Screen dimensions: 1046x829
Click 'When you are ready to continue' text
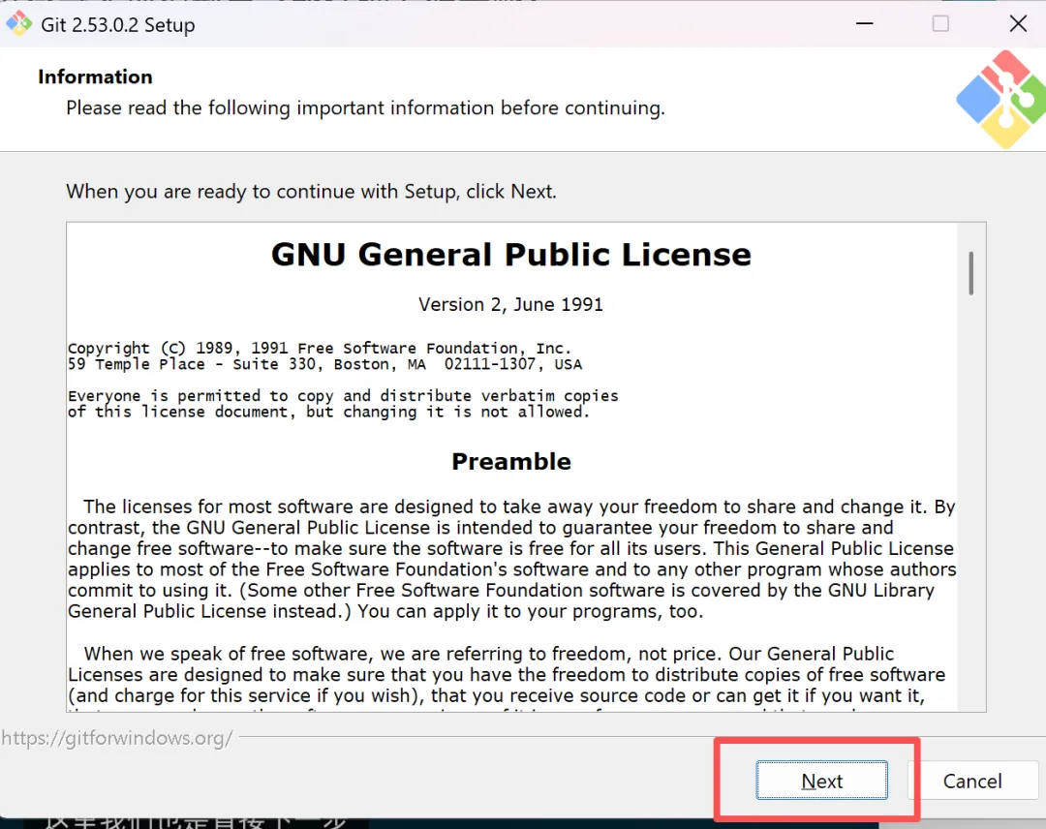[311, 192]
